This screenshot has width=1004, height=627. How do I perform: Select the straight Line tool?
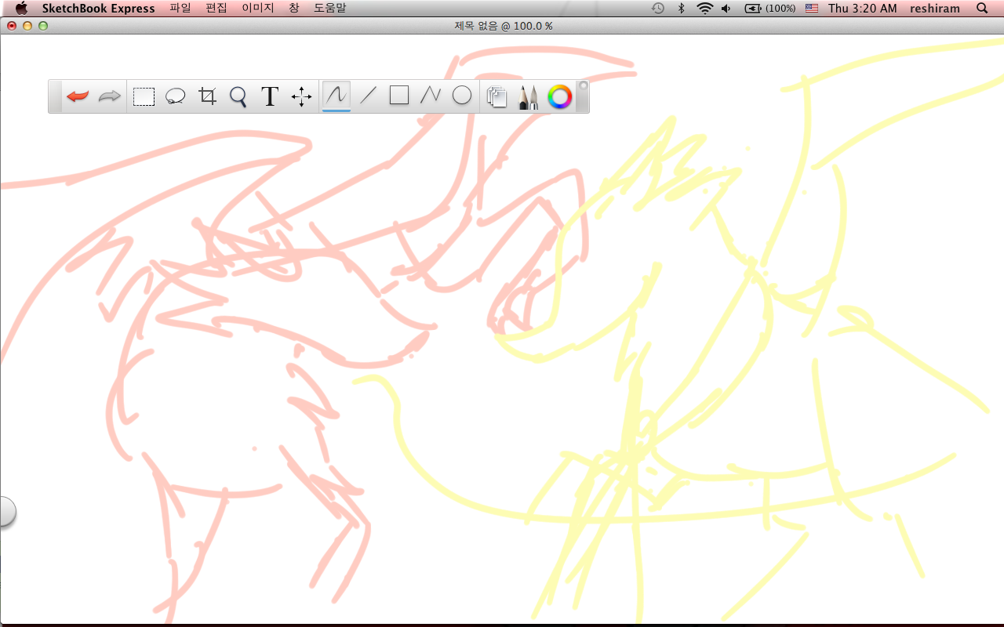pos(368,96)
